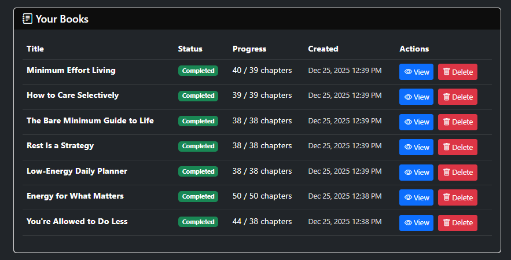Delete You're Allowed to Do Less book

[457, 223]
